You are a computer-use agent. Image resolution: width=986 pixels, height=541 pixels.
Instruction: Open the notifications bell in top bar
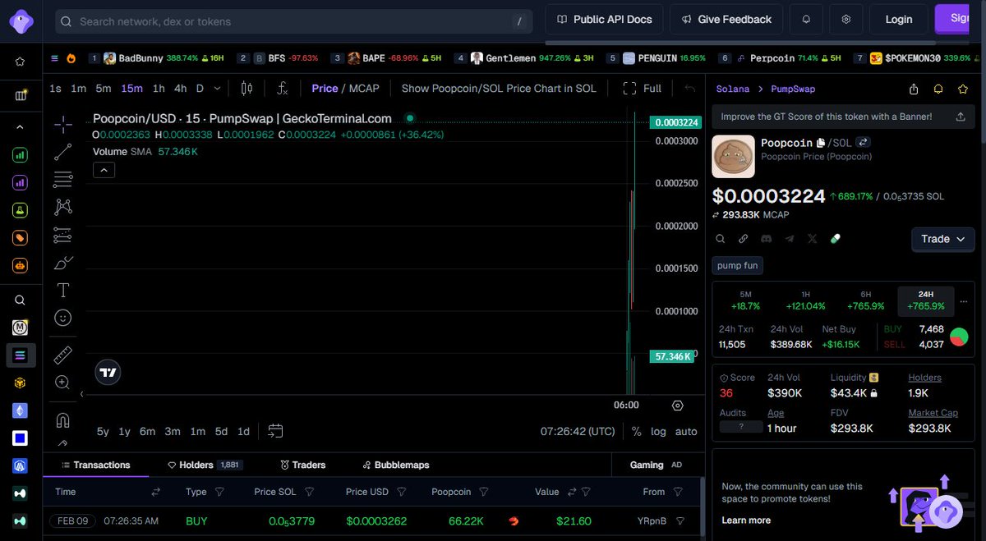[x=806, y=19]
